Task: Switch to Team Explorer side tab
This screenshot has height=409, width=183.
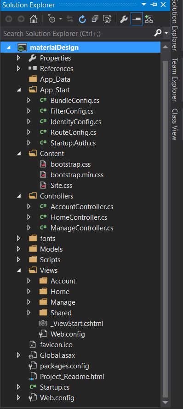Action: pos(175,79)
